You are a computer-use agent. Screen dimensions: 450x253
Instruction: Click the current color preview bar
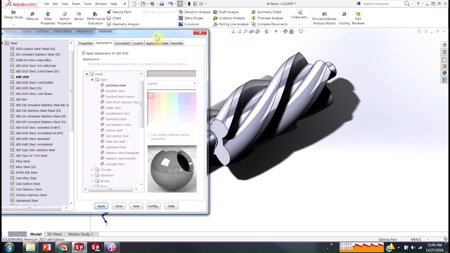(172, 74)
